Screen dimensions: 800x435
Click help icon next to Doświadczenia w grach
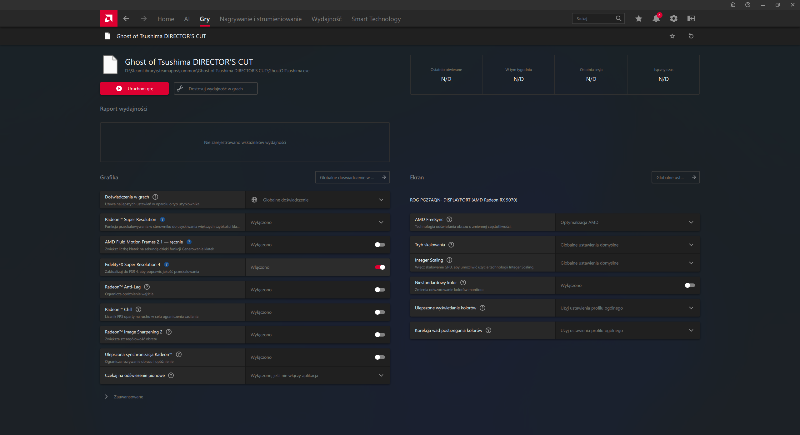click(155, 197)
